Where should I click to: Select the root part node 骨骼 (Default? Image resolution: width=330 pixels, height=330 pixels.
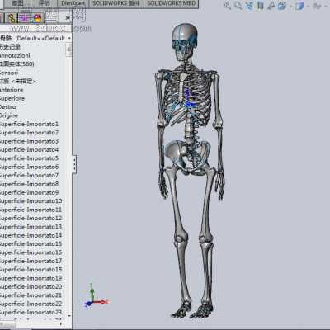(32, 38)
